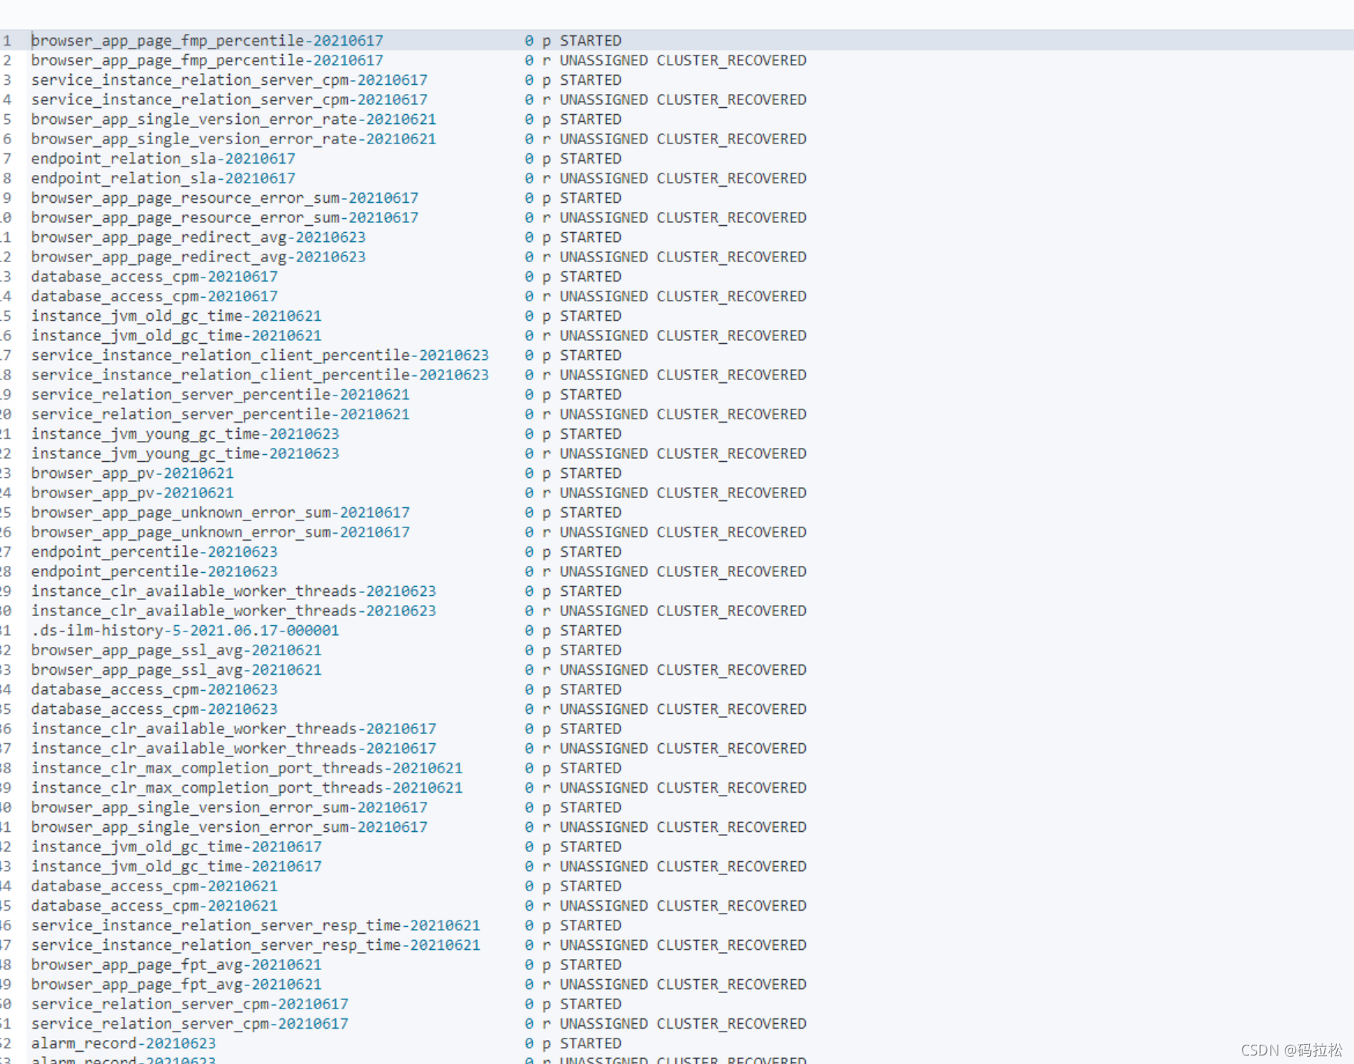
Task: Select browser_app_single_version_error_sum-20210617 in the STARTED row
Action: point(229,808)
